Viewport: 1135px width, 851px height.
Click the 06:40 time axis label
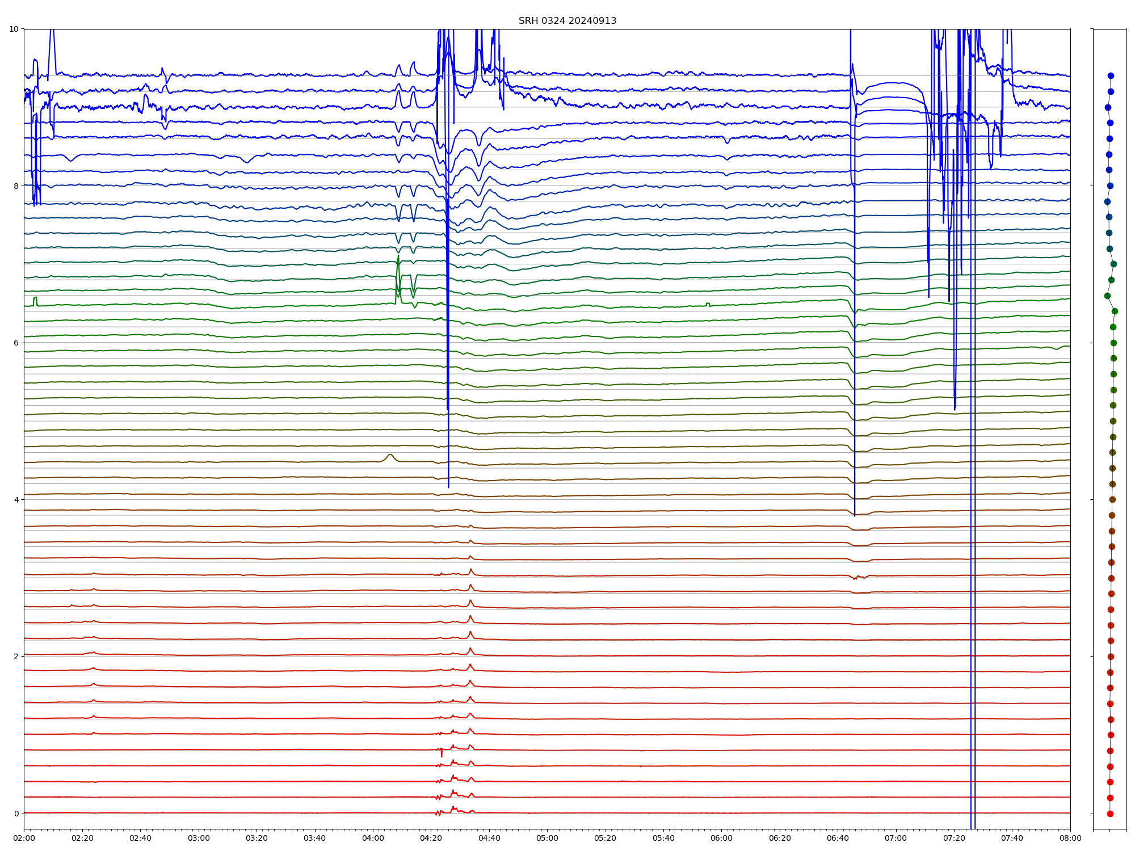tap(838, 838)
